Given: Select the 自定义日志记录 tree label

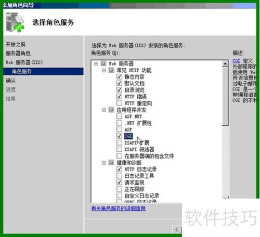Looking at the screenshot, I should (141, 195).
